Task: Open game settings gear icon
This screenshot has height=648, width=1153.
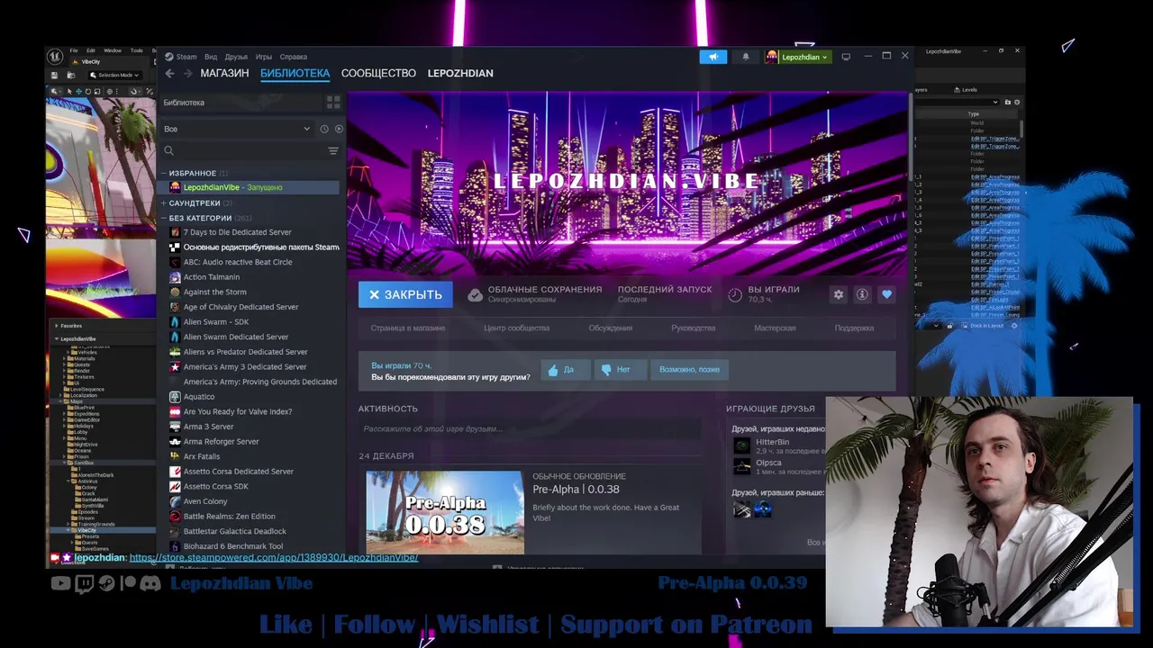Action: [x=839, y=294]
